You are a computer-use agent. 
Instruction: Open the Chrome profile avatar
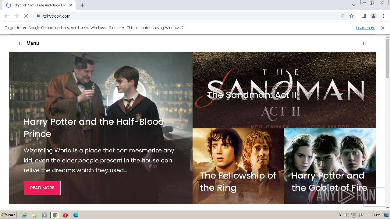coord(373,16)
